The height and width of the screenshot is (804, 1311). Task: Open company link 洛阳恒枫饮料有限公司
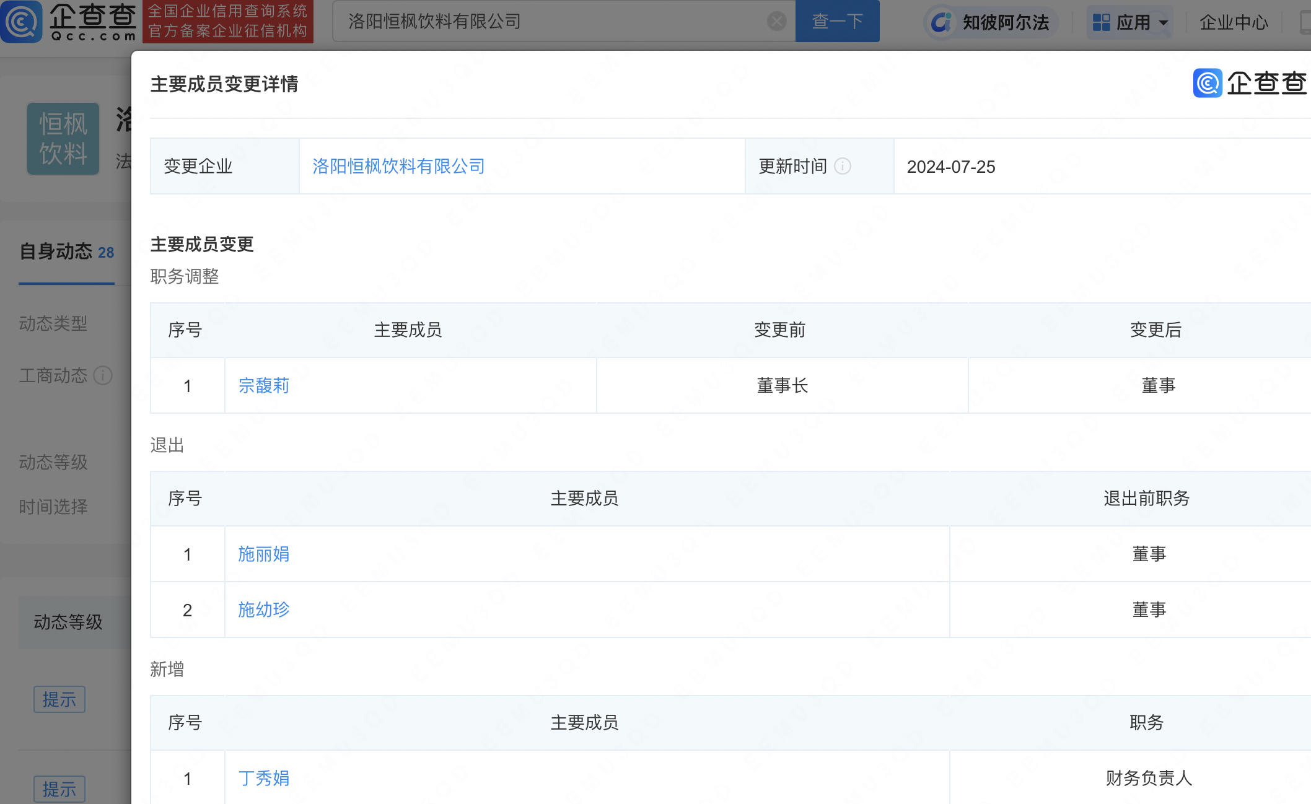(x=398, y=166)
